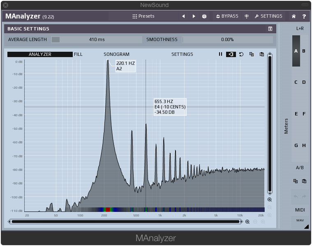Image resolution: width=312 pixels, height=246 pixels.
Task: Open the L+R channel mode selector
Action: 300,28
